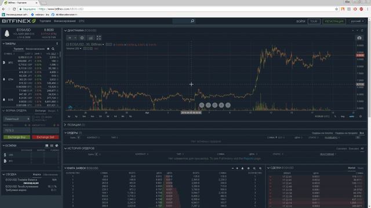This screenshot has height=208, width=371.
Task: Open chart interval dropdown
Action: click(72, 38)
